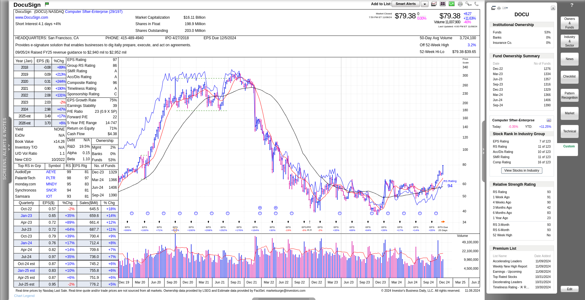Switch to the grid layout icon
585x300 pixels.
coord(443,4)
